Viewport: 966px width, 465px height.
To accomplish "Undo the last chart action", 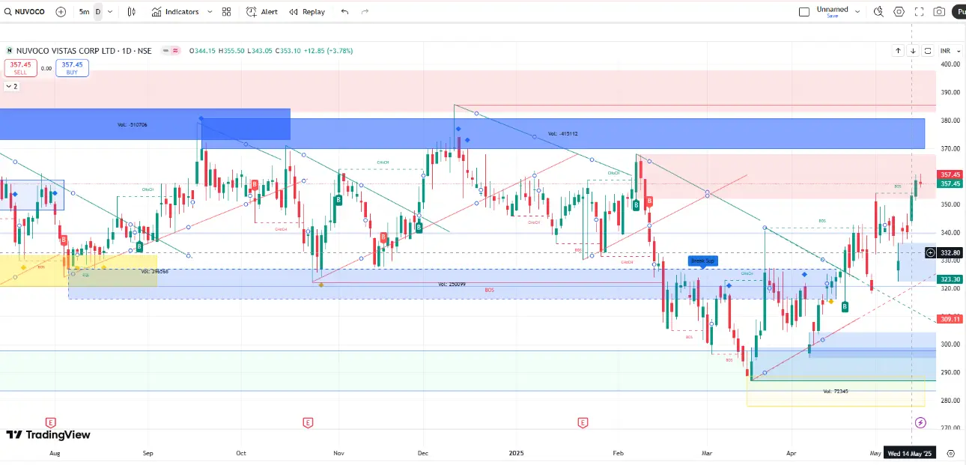I will pos(344,12).
